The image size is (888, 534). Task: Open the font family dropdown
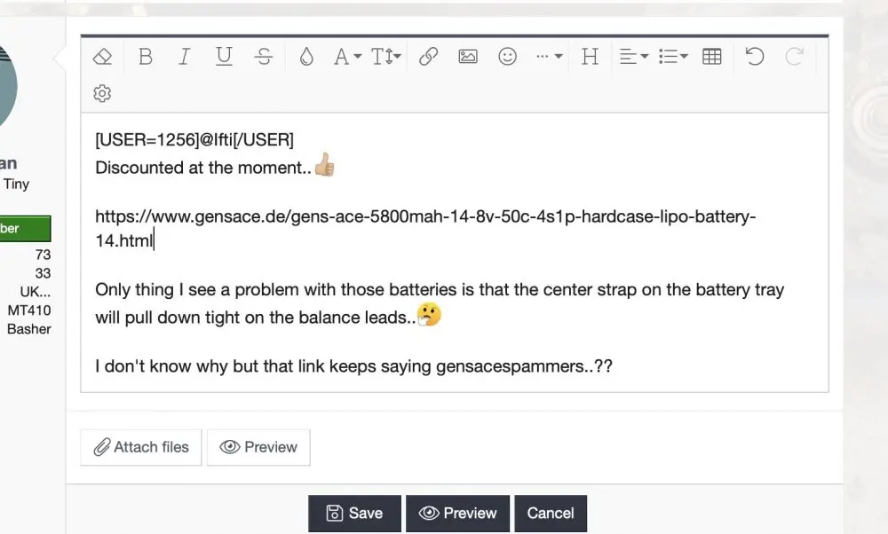point(347,57)
